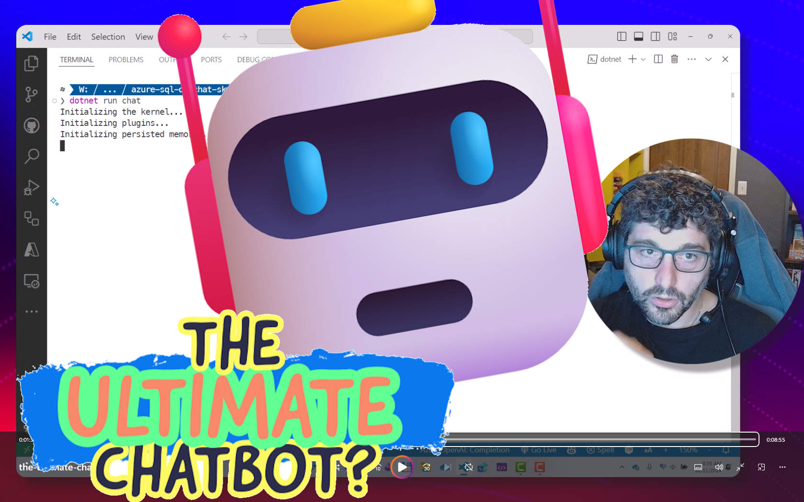Open the GitHub view icon
The height and width of the screenshot is (502, 804).
click(32, 125)
